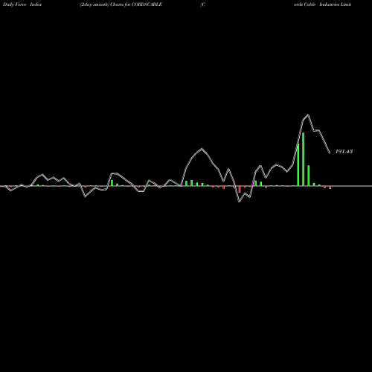The height and width of the screenshot is (372, 372).
Task: Click the '(2day smooth) Charts for CORDSCABLE' text
Action: [x=121, y=4]
